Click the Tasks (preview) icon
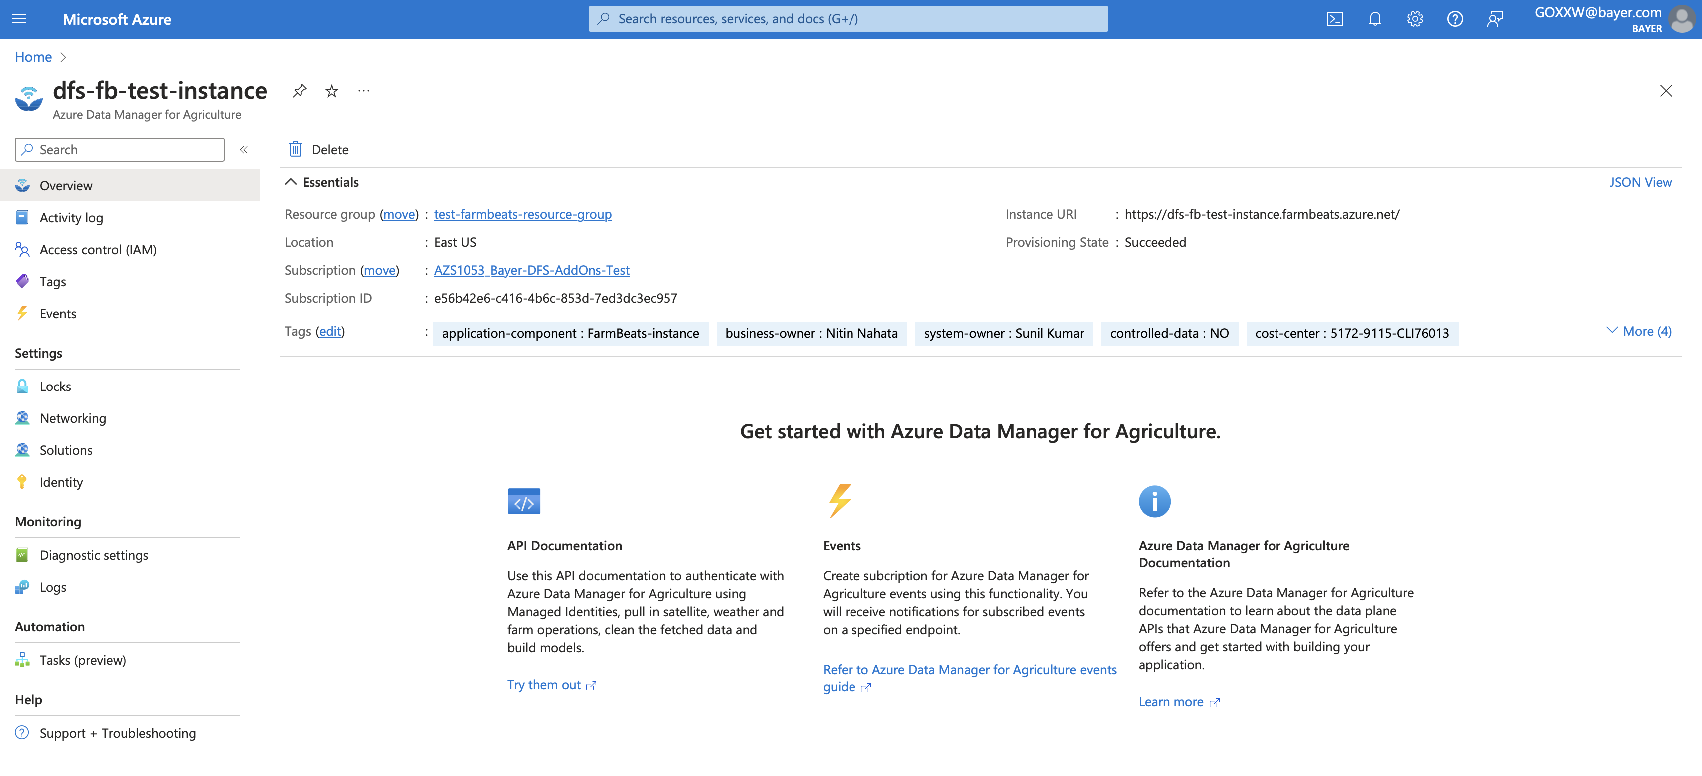1702x776 pixels. (22, 660)
